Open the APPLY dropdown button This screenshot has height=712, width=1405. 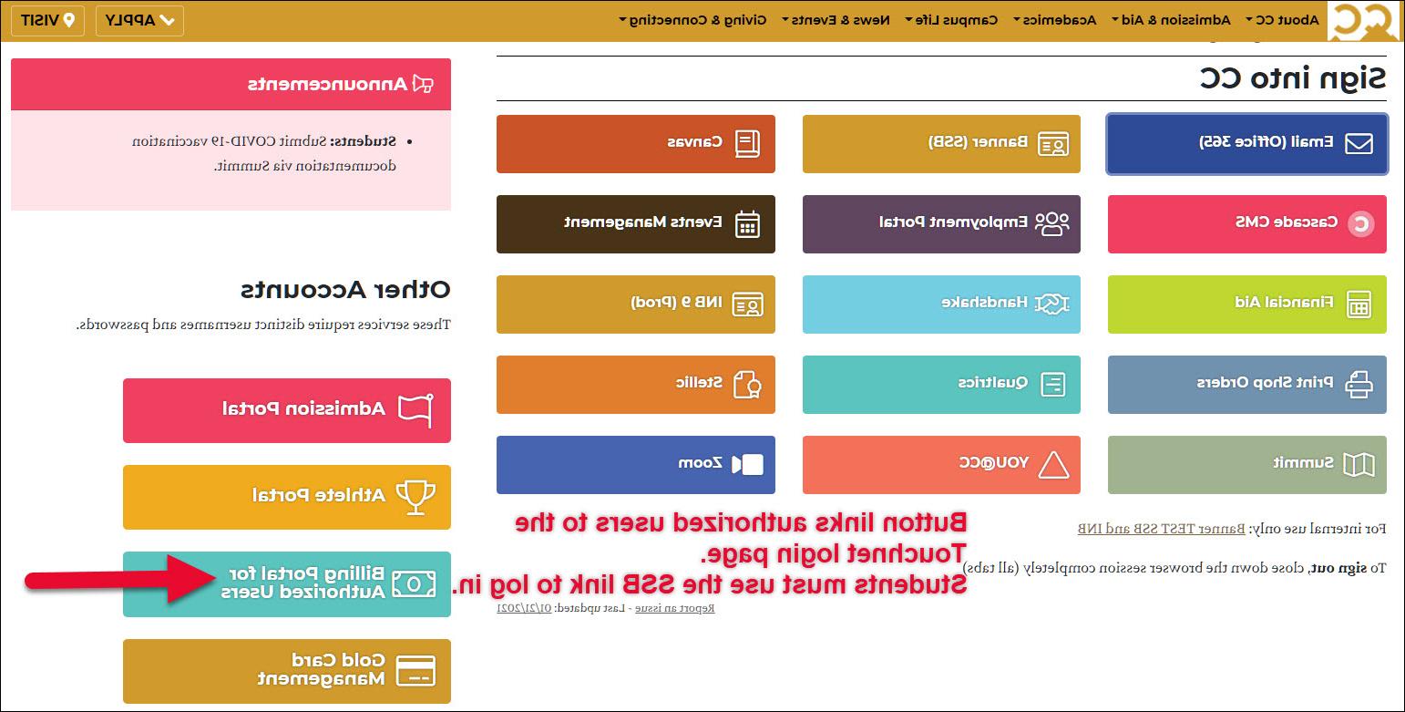point(139,20)
